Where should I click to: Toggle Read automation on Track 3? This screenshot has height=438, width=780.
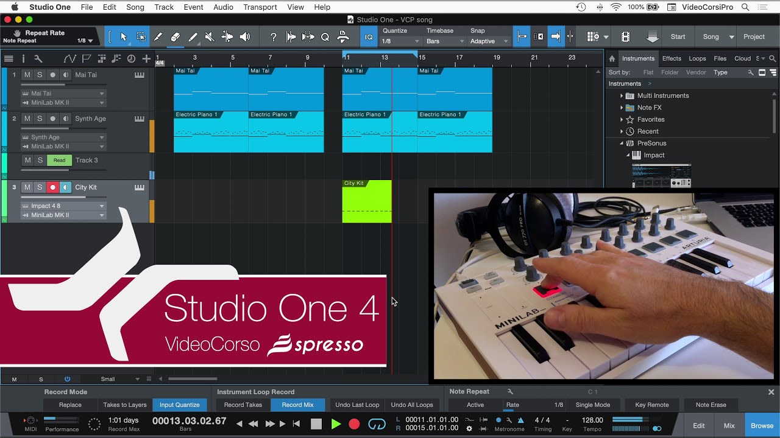click(59, 161)
